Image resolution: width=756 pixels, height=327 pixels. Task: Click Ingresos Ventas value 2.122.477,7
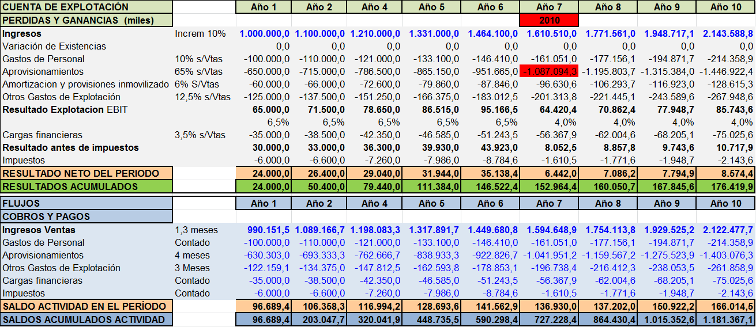[726, 230]
